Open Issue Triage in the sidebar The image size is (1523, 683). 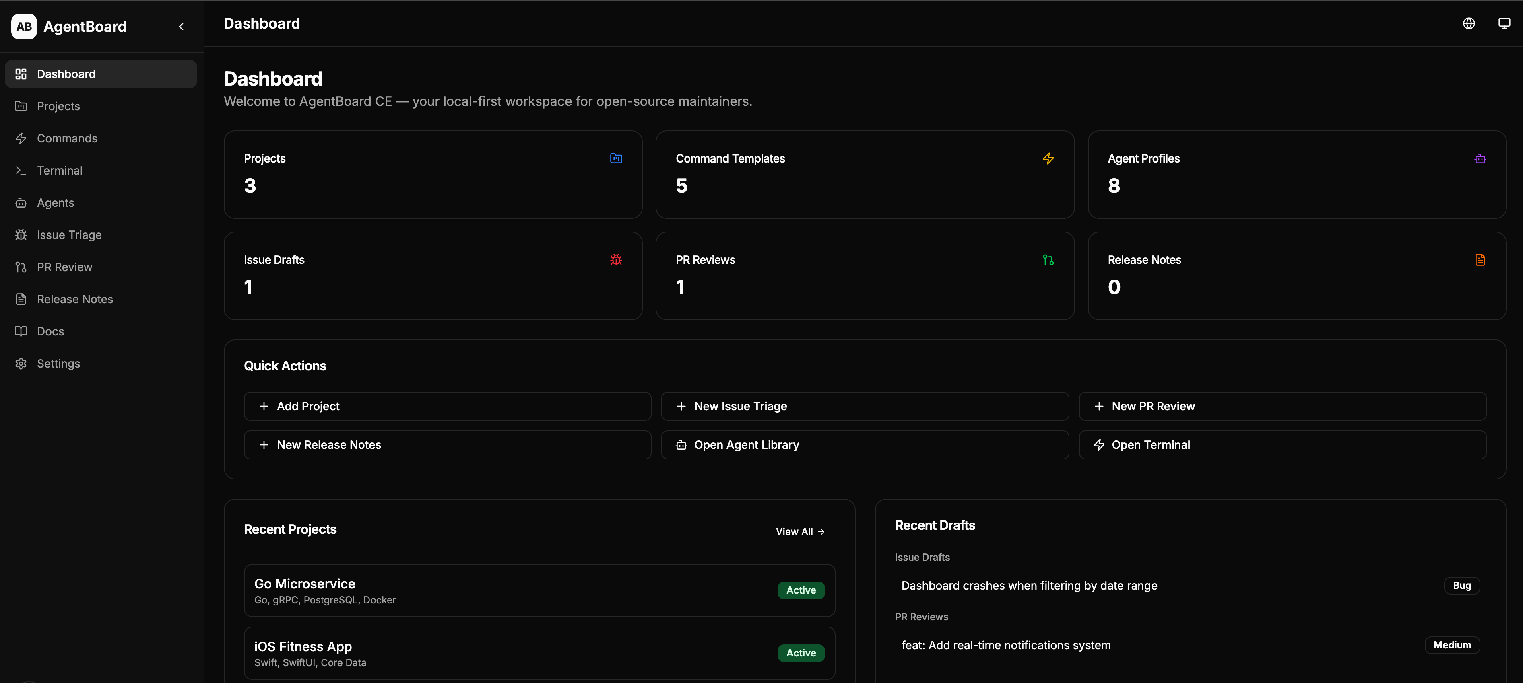[101, 235]
